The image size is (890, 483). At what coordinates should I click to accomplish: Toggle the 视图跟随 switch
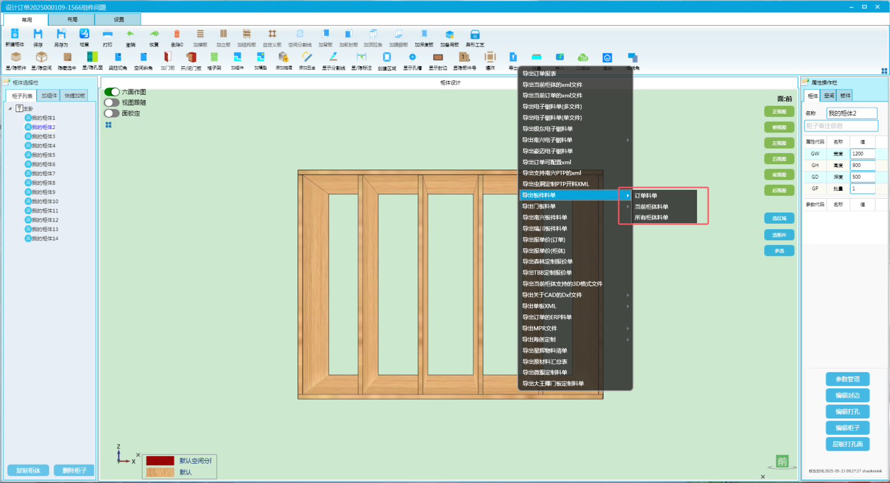coord(112,102)
